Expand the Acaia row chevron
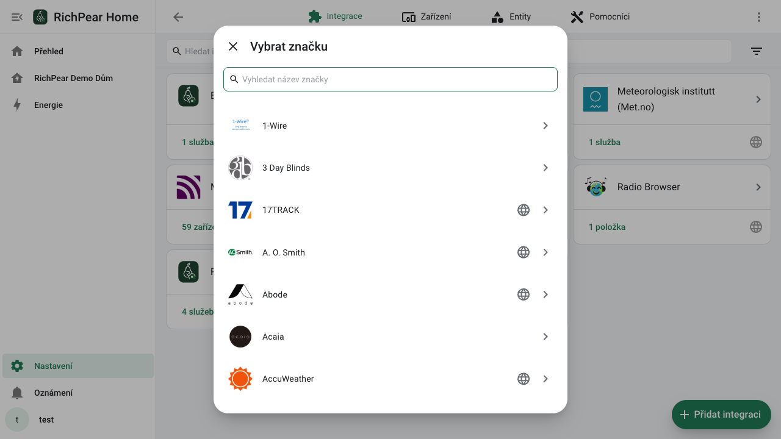The height and width of the screenshot is (439, 781). pyautogui.click(x=545, y=337)
